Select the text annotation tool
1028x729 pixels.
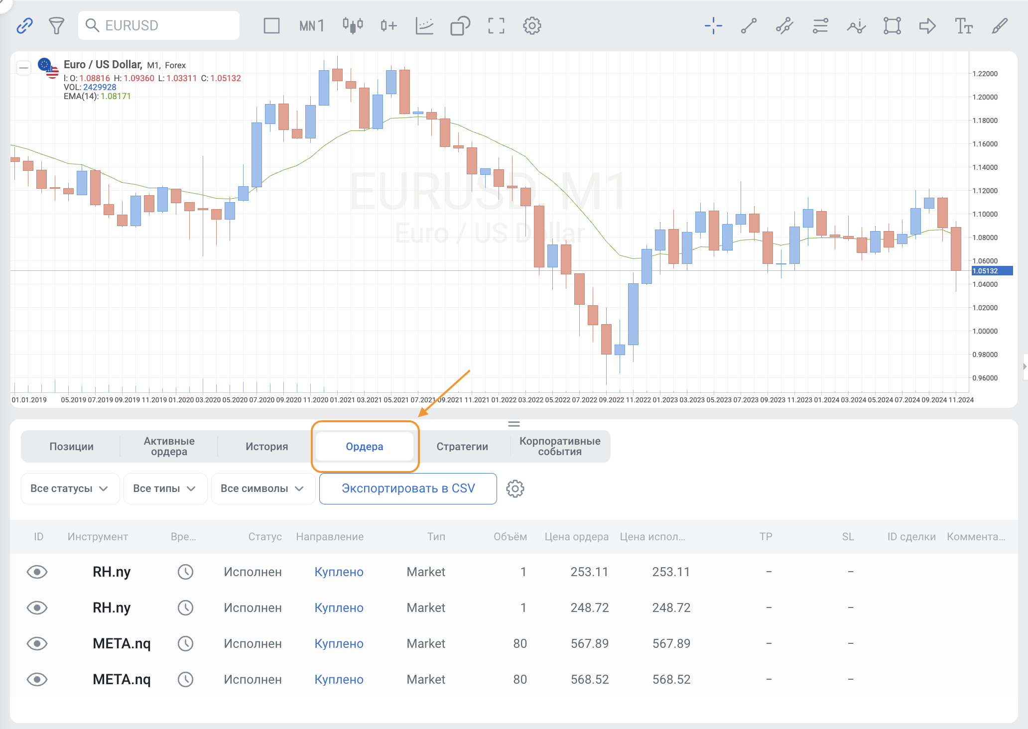[963, 25]
